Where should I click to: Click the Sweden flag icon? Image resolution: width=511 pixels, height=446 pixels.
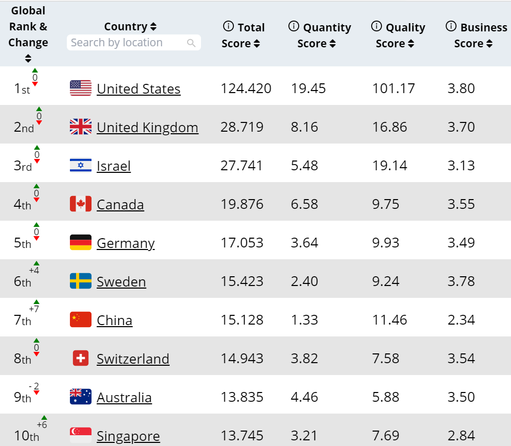[81, 281]
